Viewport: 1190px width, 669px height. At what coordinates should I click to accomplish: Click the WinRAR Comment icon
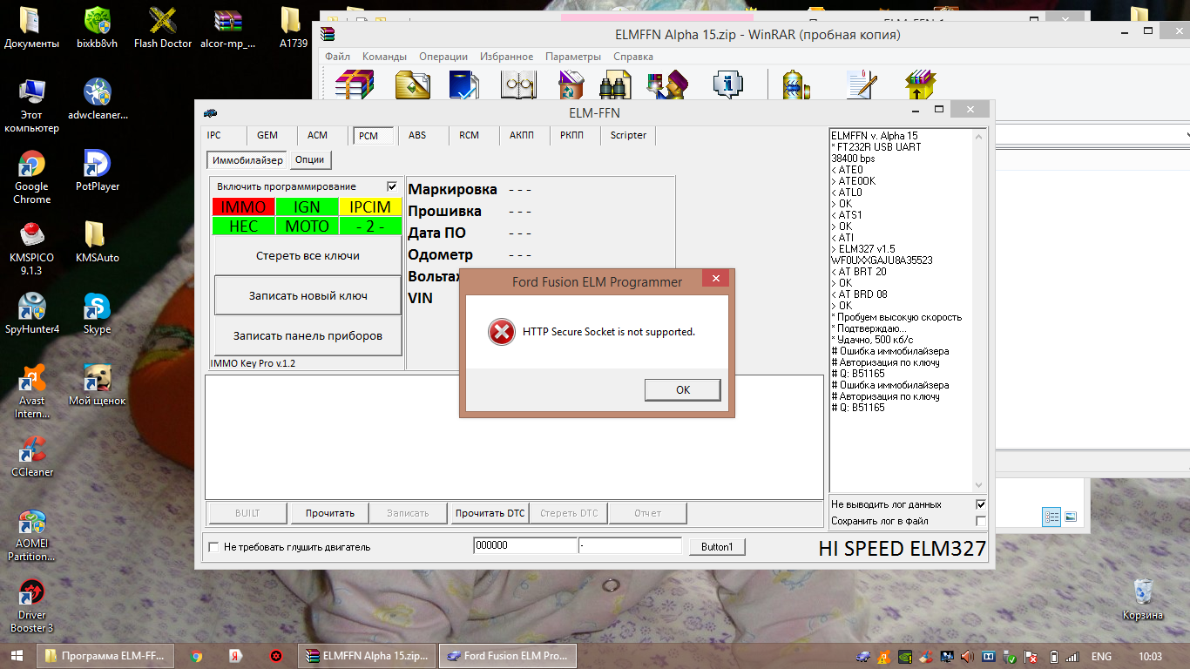click(x=861, y=84)
